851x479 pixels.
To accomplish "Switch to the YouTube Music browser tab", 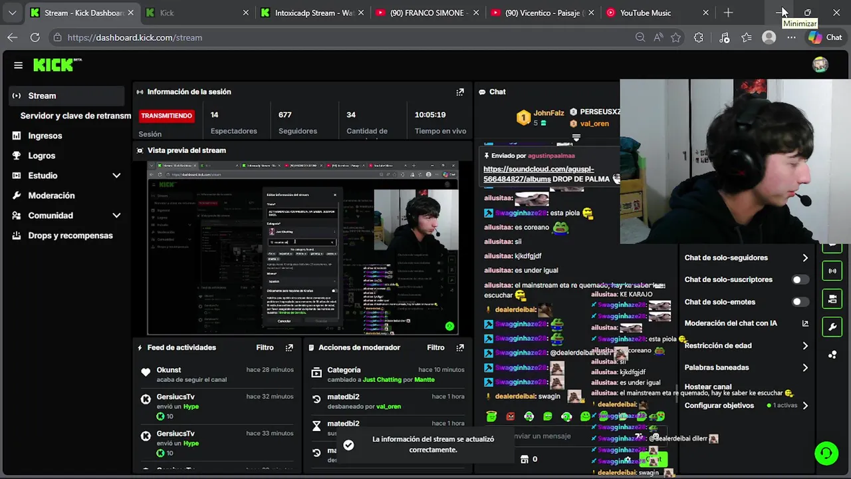I will pyautogui.click(x=658, y=13).
